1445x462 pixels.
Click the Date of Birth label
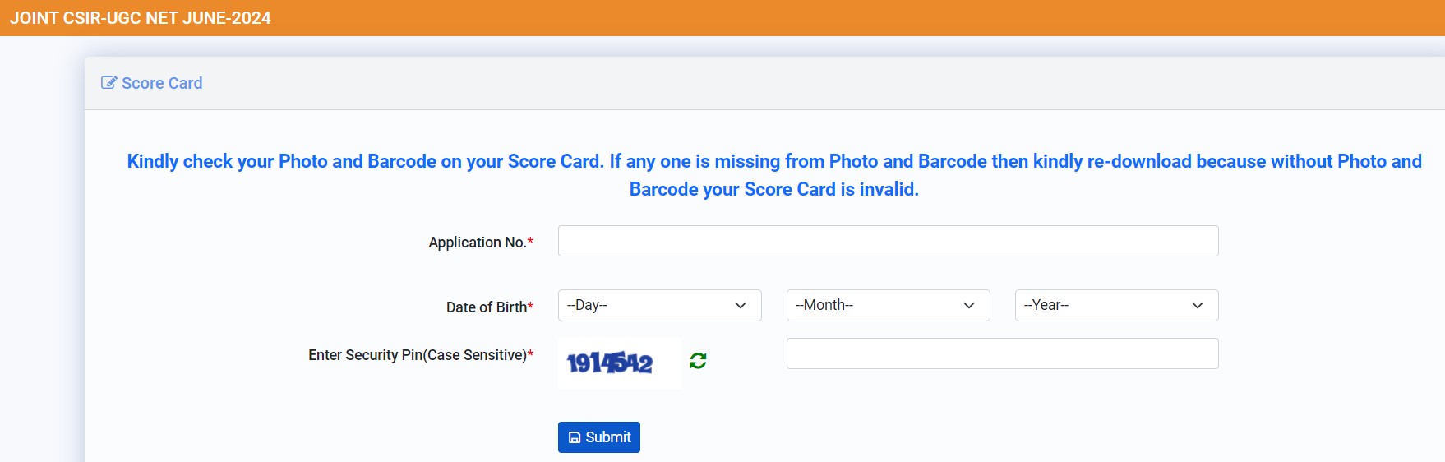coord(486,307)
